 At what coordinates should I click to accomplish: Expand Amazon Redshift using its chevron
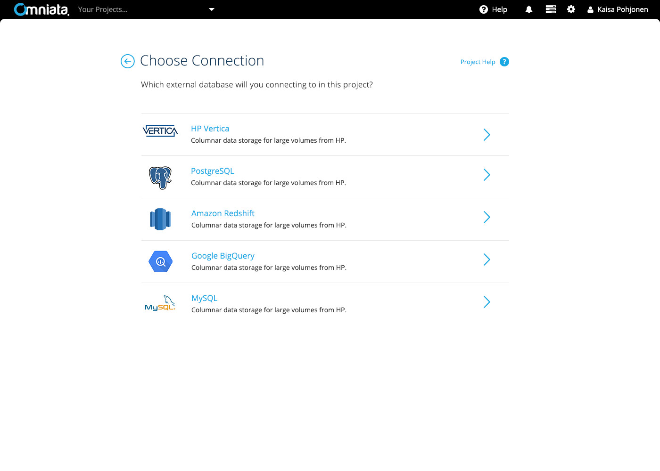pyautogui.click(x=487, y=217)
